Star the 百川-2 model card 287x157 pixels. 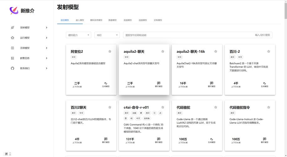tap(268, 51)
